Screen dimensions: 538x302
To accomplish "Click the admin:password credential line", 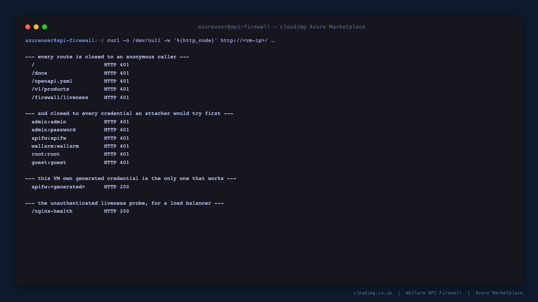I will [x=80, y=130].
